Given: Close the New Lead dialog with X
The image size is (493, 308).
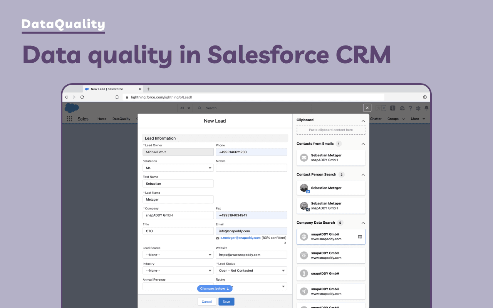Looking at the screenshot, I should coord(367,108).
